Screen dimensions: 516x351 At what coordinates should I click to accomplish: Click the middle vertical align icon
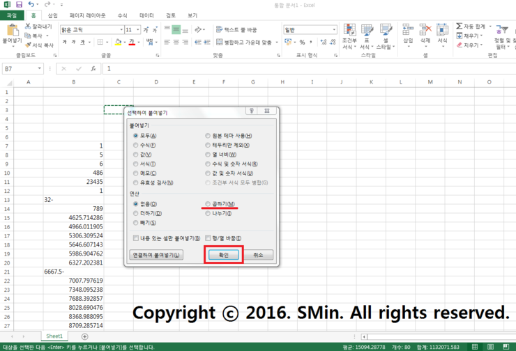coord(176,30)
